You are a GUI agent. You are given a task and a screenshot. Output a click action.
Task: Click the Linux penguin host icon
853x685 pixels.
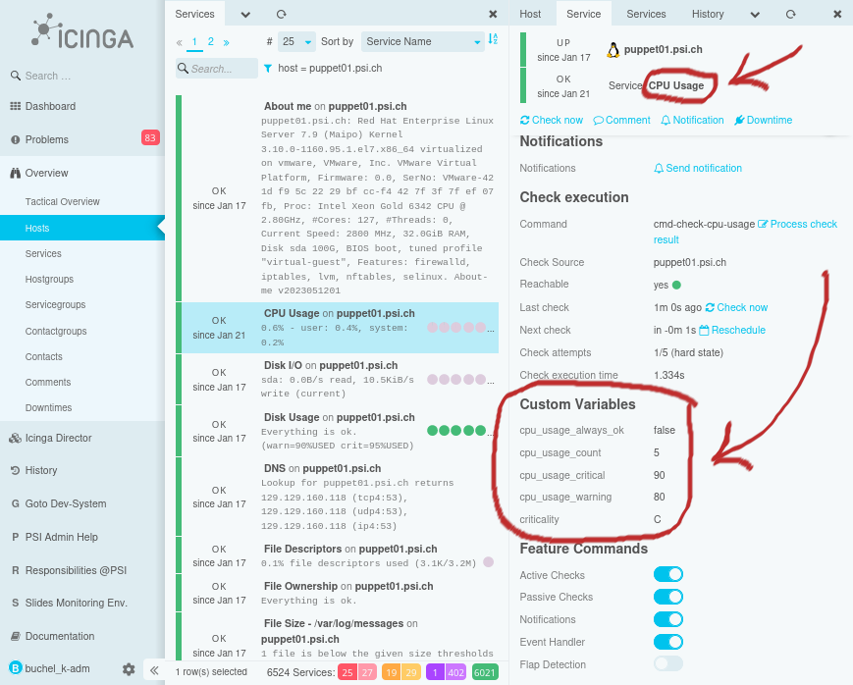click(613, 50)
